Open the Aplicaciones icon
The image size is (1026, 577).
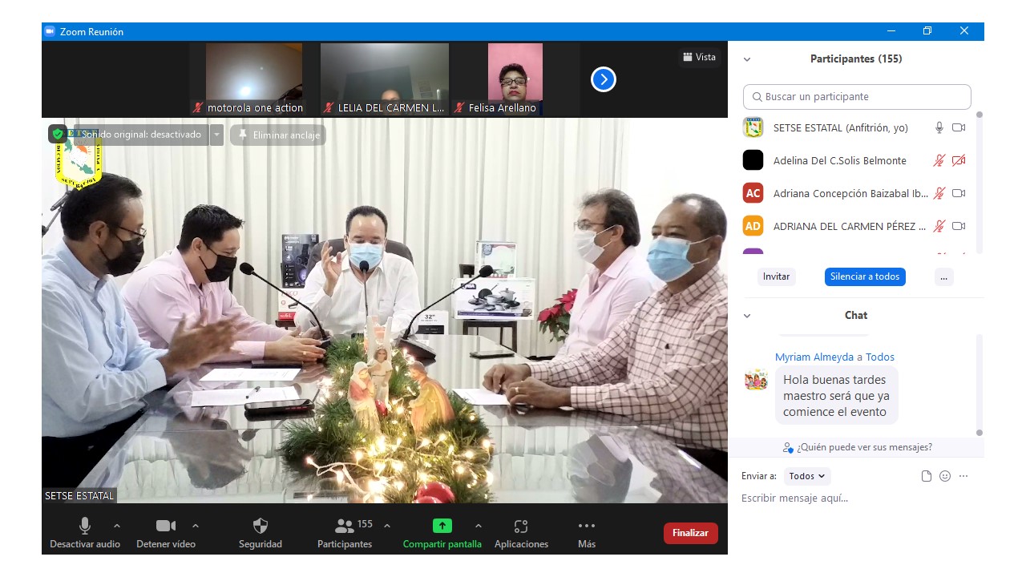pyautogui.click(x=521, y=527)
